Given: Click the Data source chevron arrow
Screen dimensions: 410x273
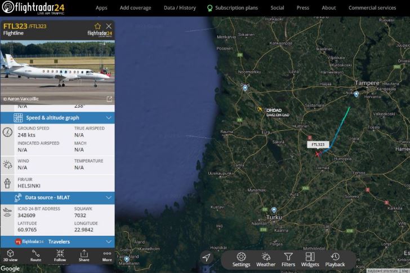Looking at the screenshot, I should (109, 197).
